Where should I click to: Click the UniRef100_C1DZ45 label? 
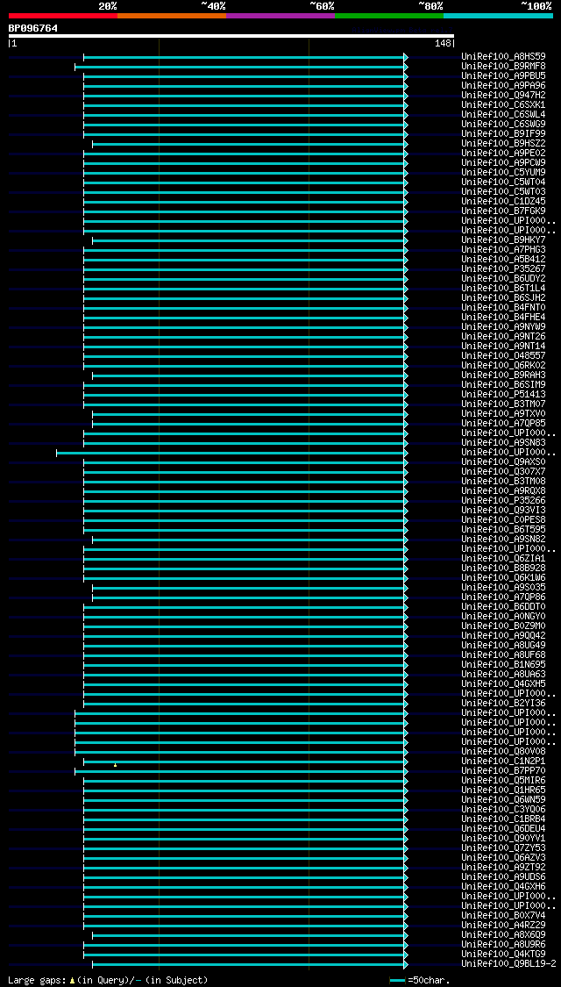click(503, 202)
